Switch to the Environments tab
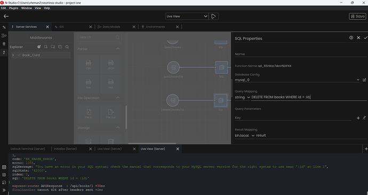The width and height of the screenshot is (368, 195). 159,27
